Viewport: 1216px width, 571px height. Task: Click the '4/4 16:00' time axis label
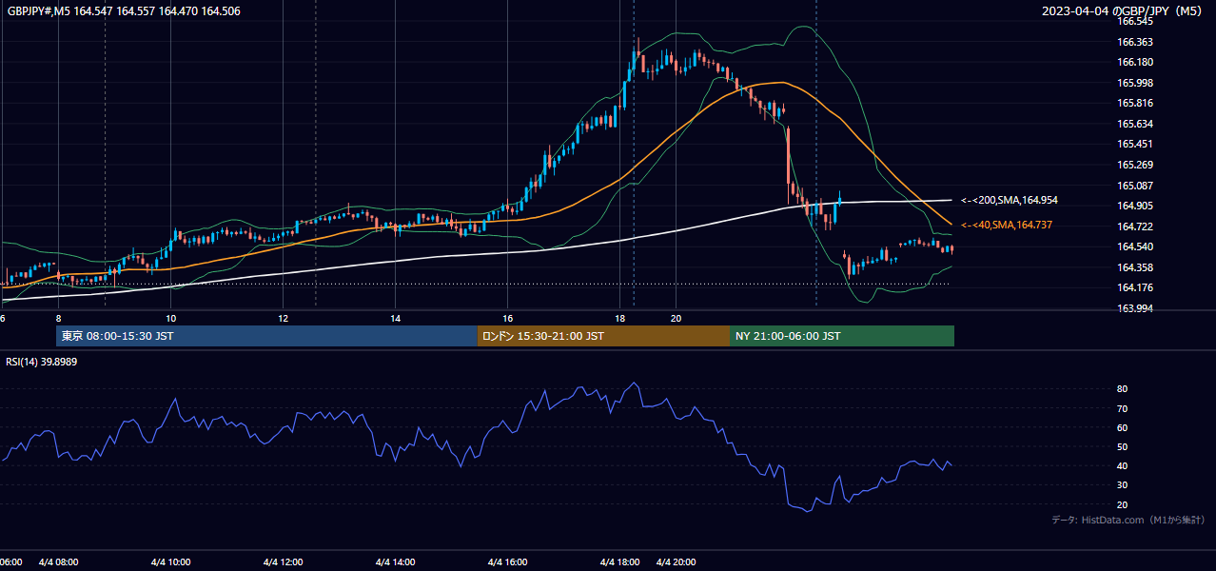click(508, 562)
